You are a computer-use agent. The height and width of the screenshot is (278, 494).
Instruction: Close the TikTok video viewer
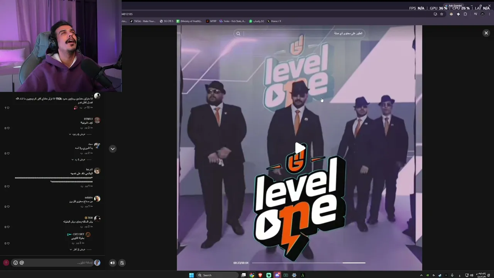pyautogui.click(x=486, y=33)
